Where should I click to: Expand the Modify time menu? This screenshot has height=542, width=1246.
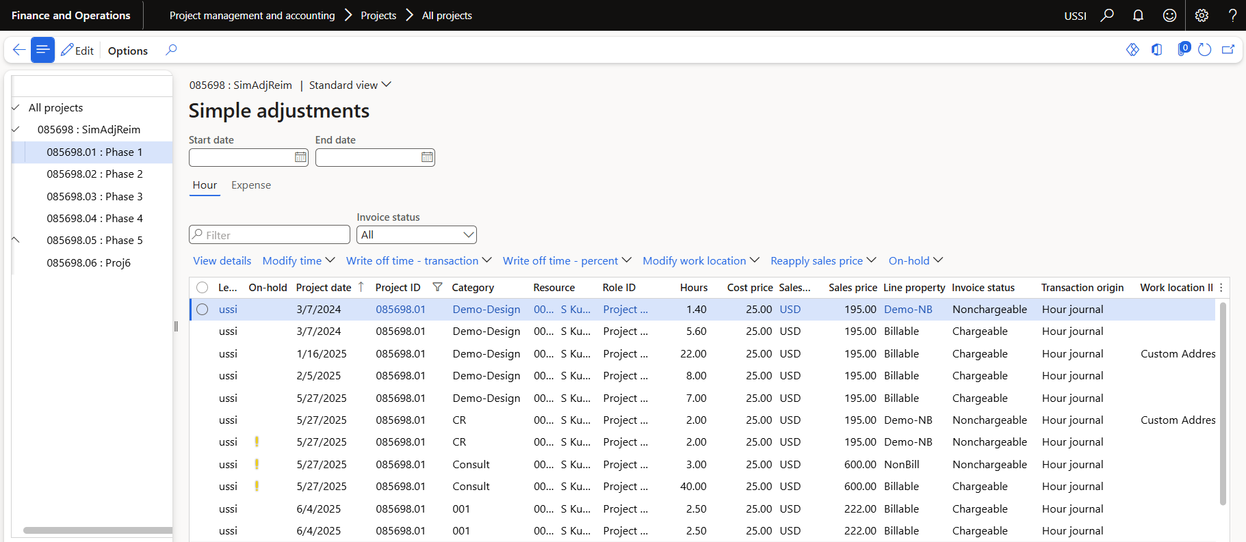click(x=298, y=260)
